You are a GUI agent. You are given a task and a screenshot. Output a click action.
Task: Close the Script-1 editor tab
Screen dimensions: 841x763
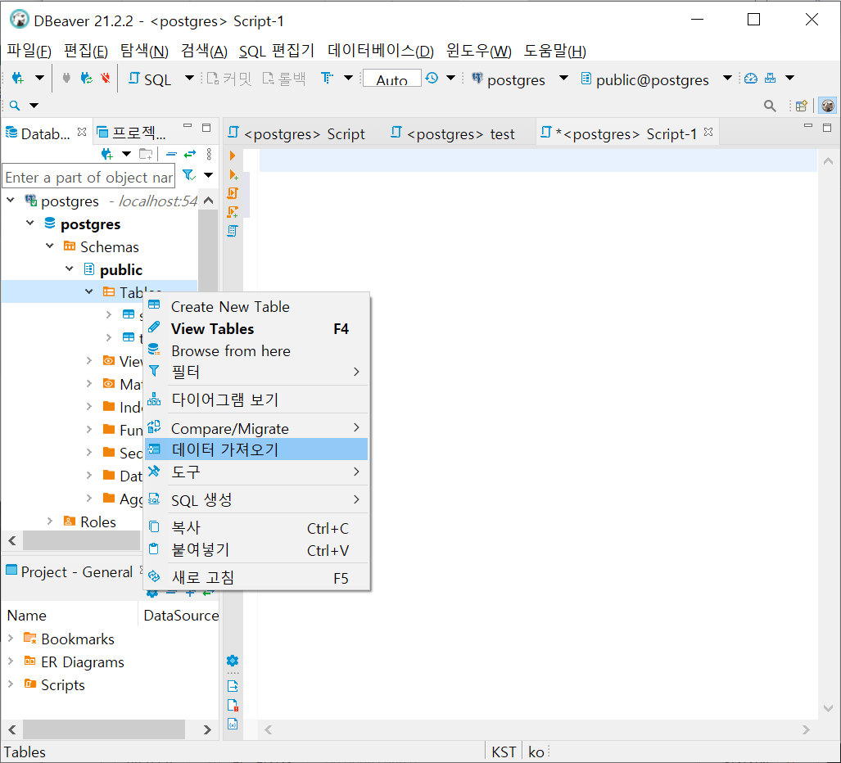(708, 132)
